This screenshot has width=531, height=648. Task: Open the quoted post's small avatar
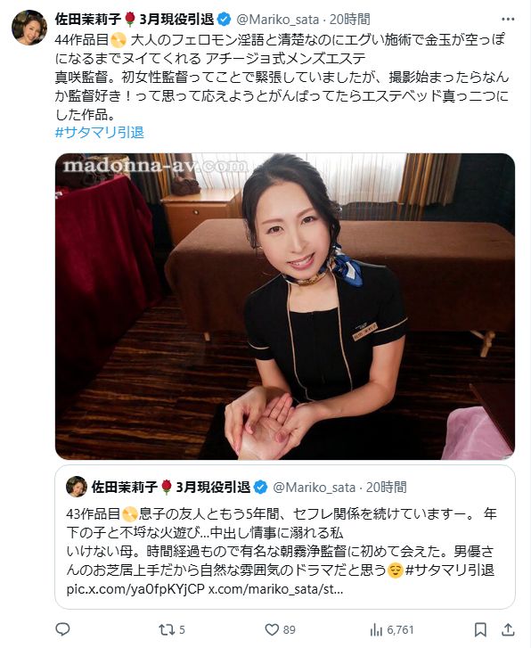pyautogui.click(x=77, y=487)
